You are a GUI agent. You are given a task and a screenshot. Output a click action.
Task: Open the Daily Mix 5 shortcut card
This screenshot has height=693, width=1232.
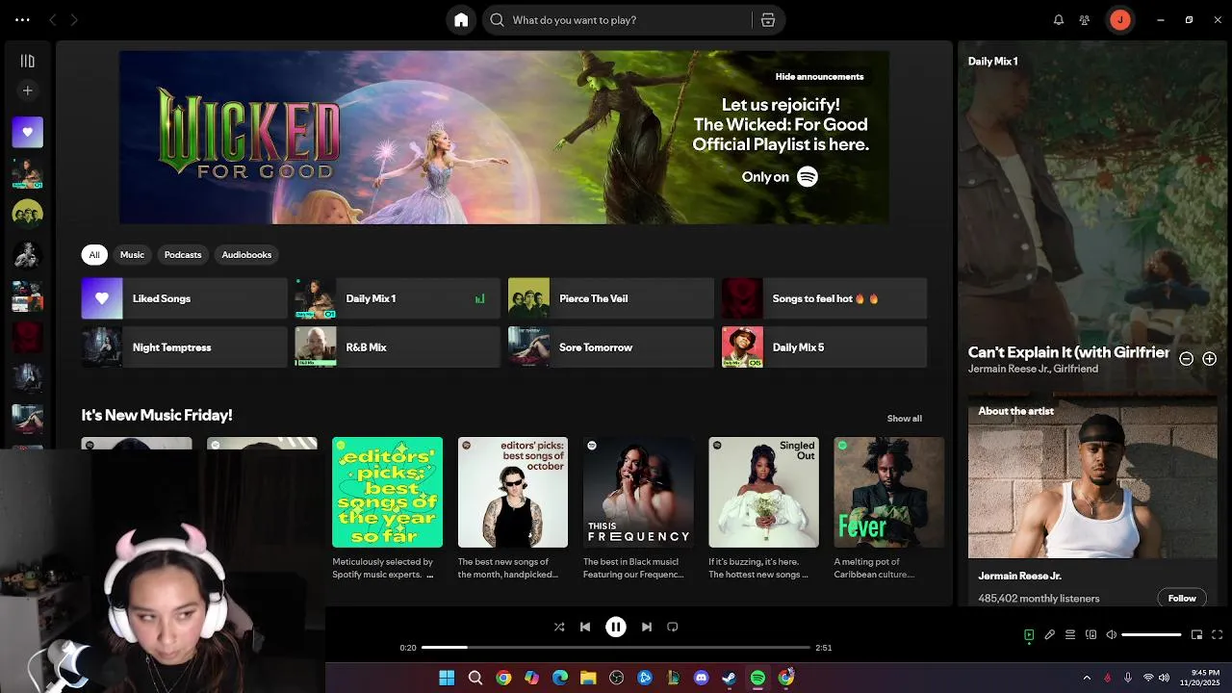pos(825,347)
